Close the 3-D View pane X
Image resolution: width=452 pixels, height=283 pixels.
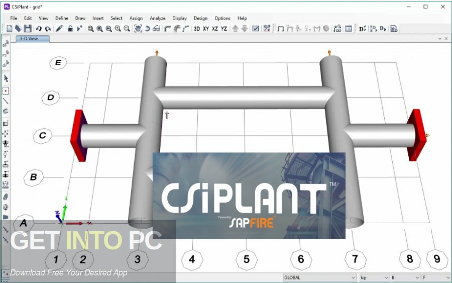click(446, 39)
